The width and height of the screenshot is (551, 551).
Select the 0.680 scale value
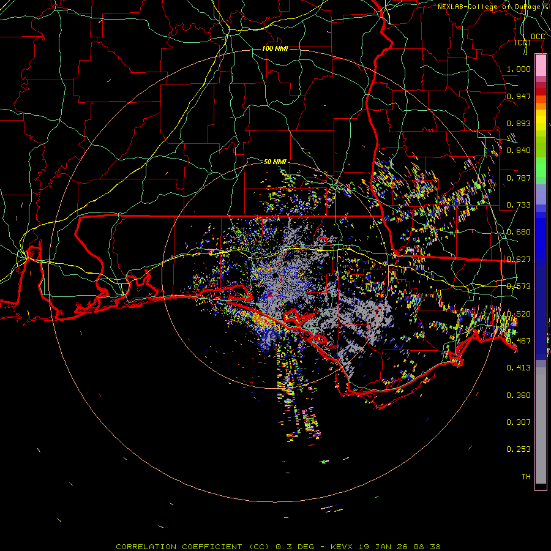(519, 232)
